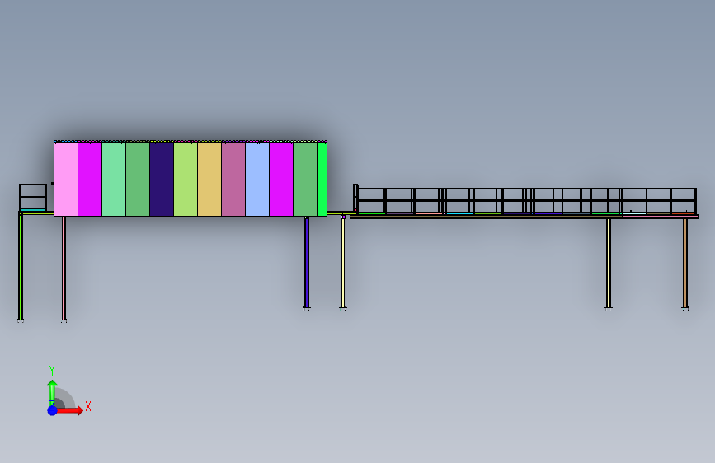Select the pink support leg
The height and width of the screenshot is (463, 715).
point(64,269)
